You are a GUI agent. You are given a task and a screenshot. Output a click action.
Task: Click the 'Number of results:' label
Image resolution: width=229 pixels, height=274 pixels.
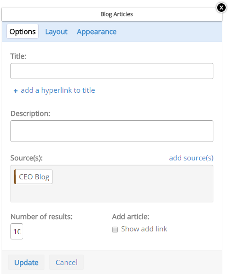click(41, 217)
